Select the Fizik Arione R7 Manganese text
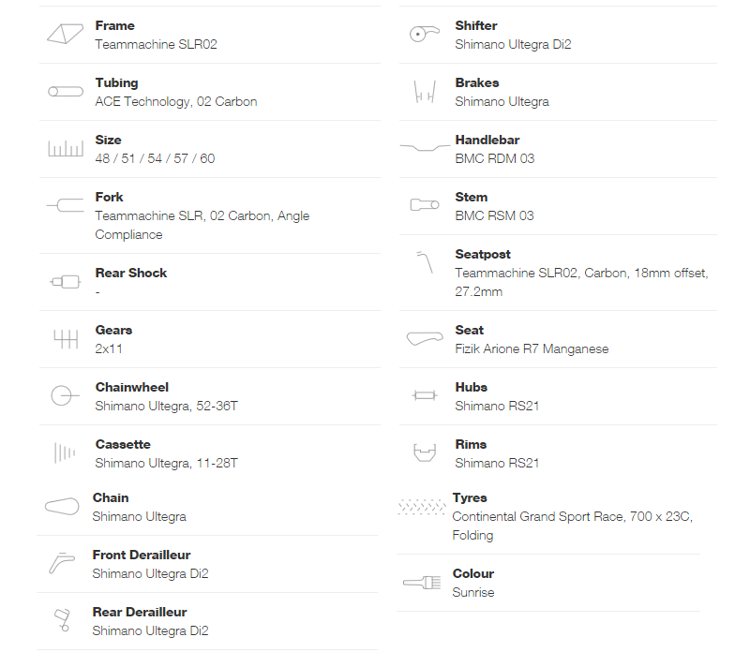 pyautogui.click(x=532, y=348)
